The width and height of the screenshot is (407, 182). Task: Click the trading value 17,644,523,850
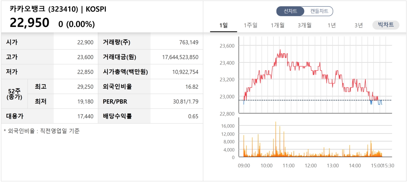[180, 57]
